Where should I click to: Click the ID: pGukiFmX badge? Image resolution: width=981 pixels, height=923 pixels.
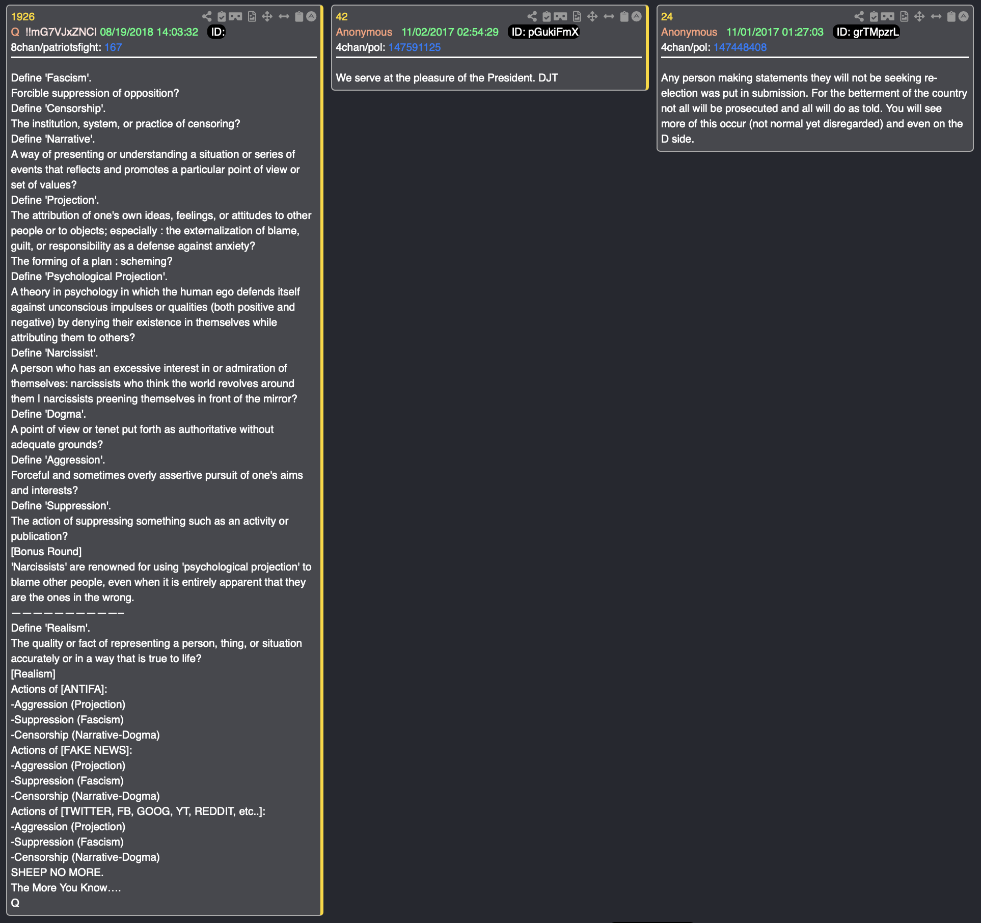(x=544, y=32)
